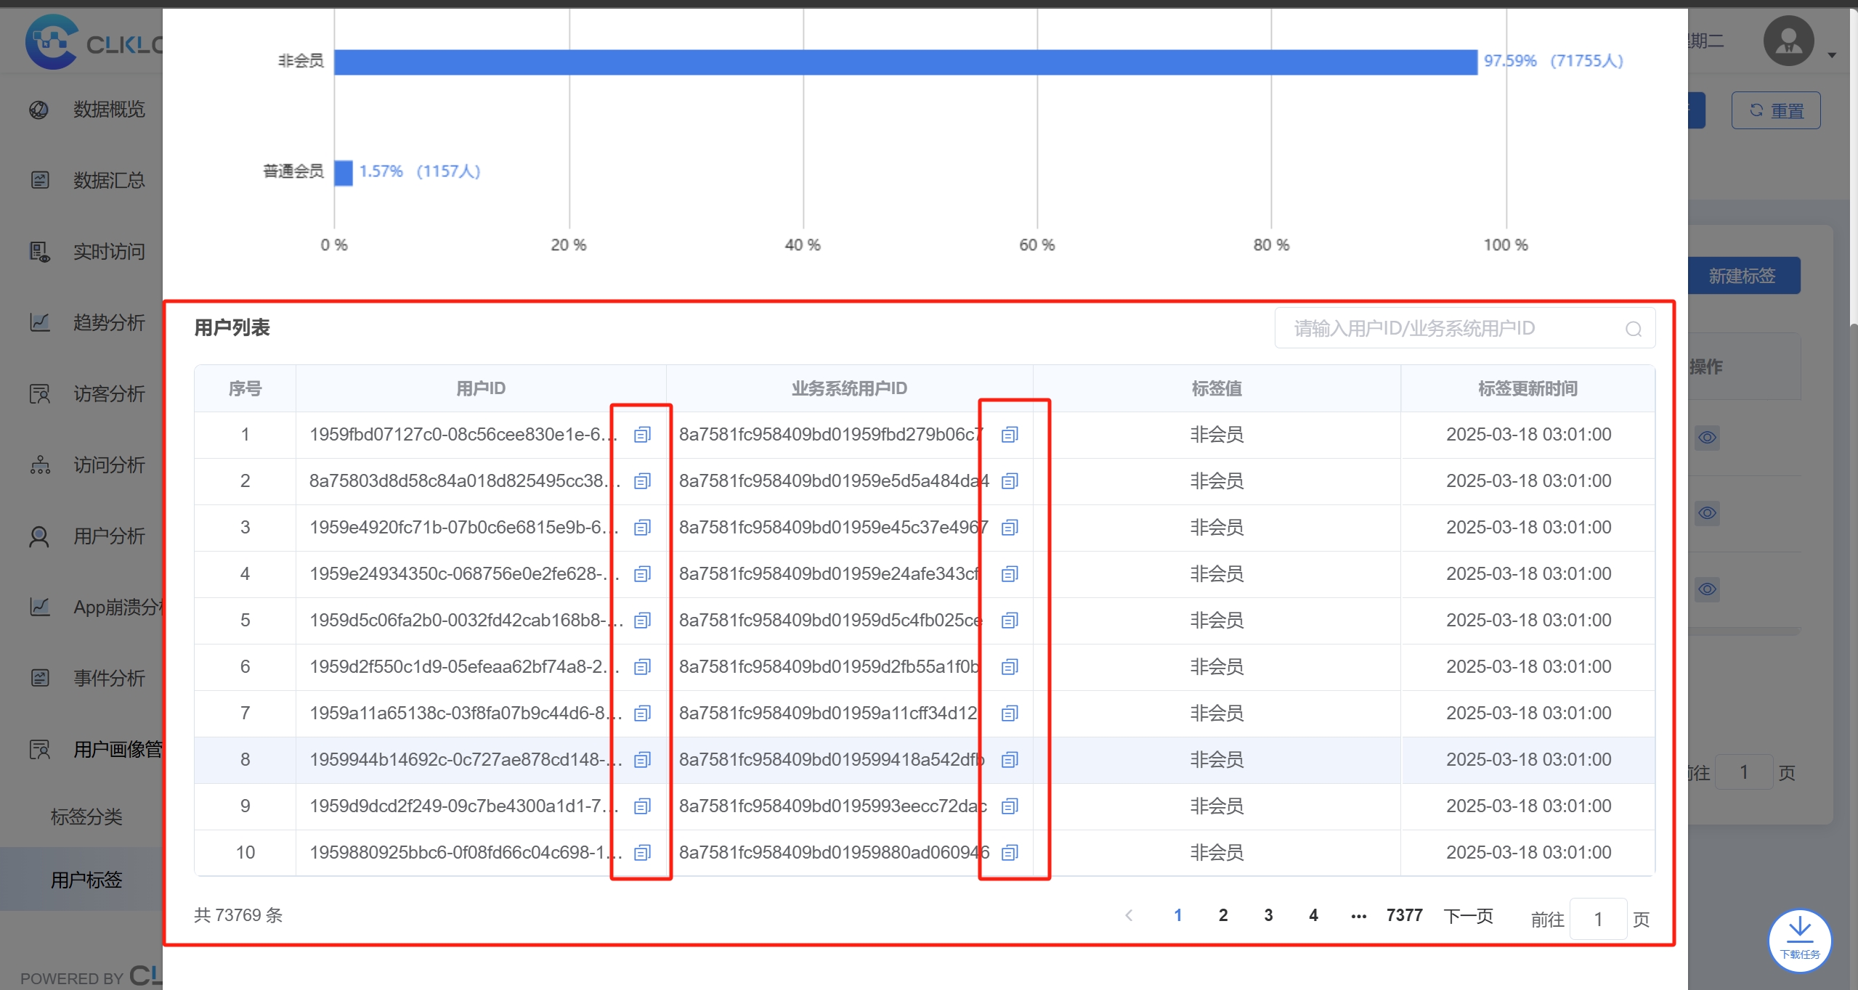Open the 下载任务 download button

point(1800,940)
